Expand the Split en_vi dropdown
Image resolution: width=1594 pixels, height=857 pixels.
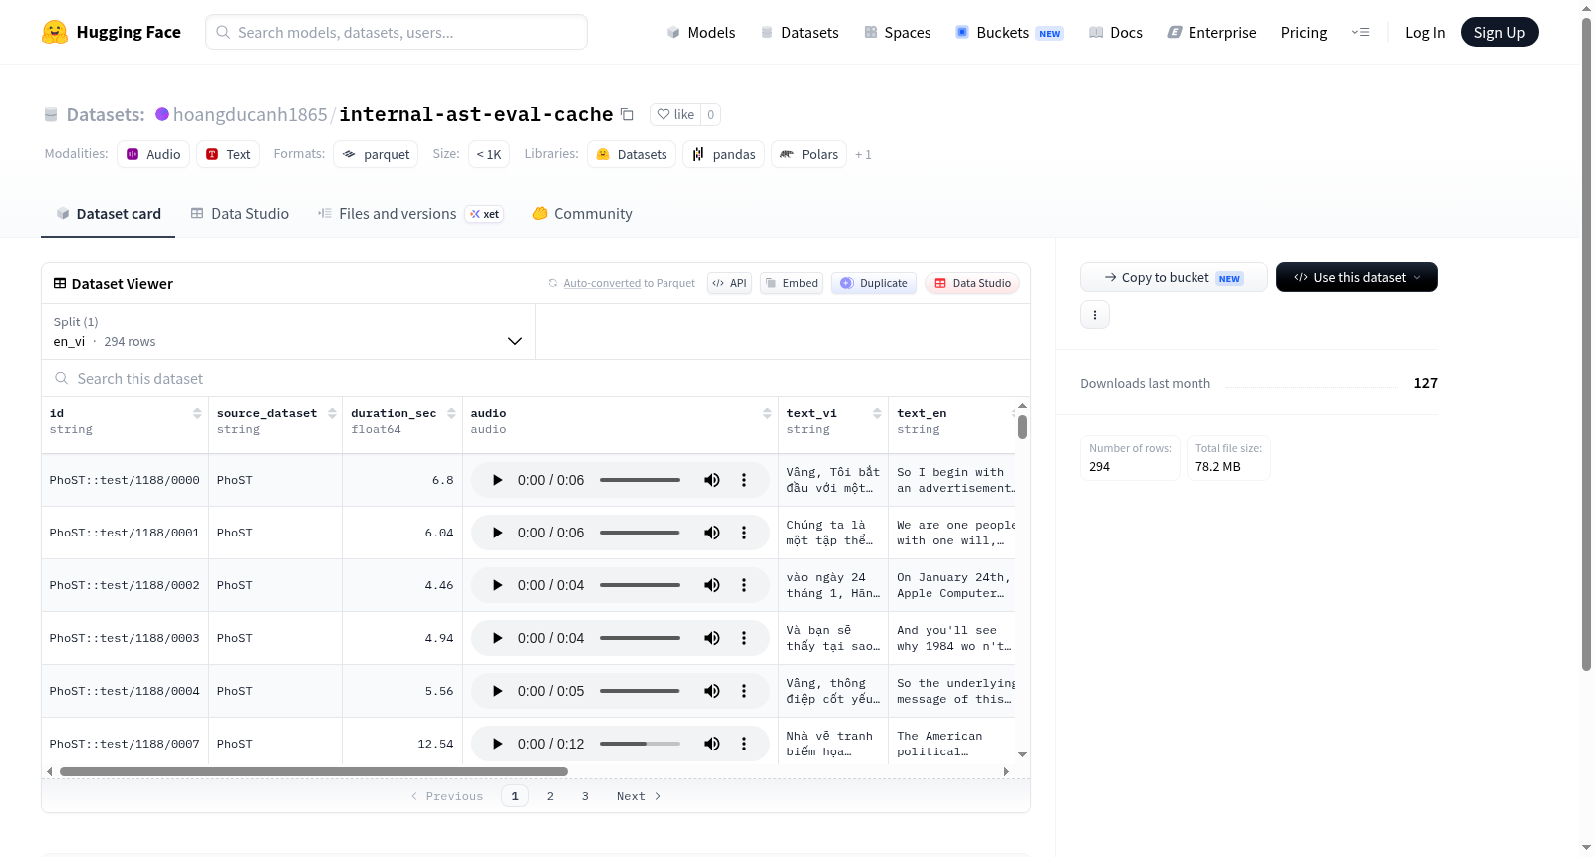coord(288,331)
